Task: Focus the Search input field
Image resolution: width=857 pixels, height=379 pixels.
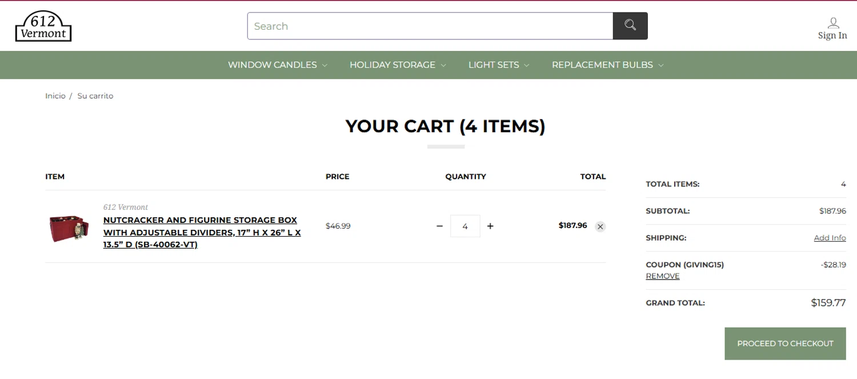Action: click(x=430, y=26)
